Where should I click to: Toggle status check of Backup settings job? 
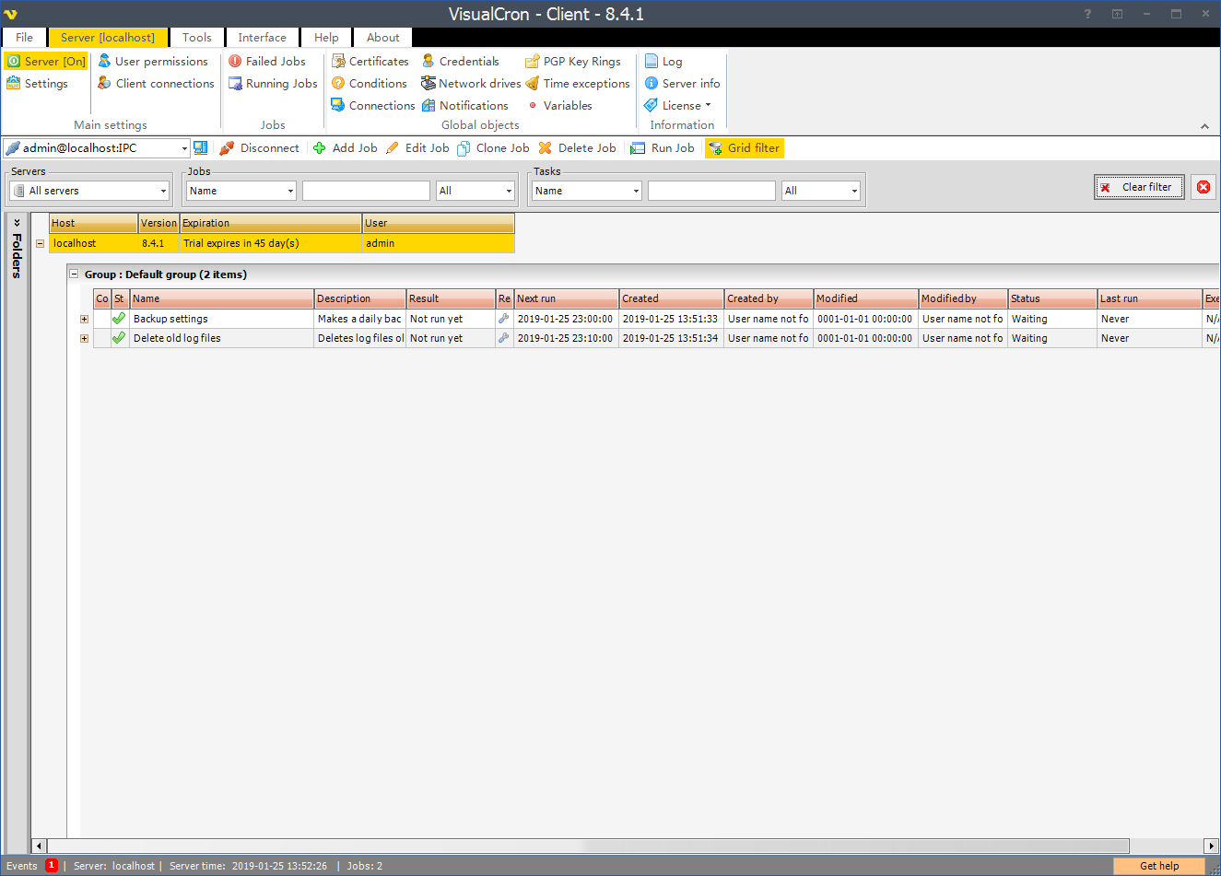(119, 319)
